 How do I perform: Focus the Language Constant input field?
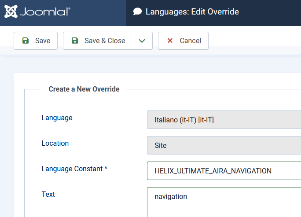click(x=224, y=171)
